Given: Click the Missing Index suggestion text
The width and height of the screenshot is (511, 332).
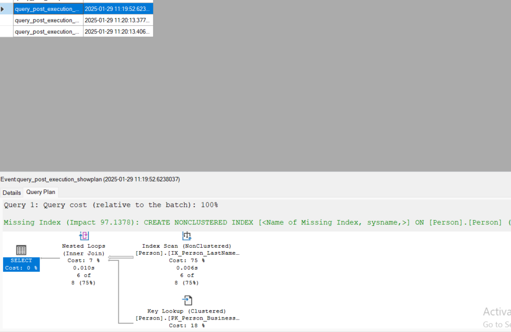Looking at the screenshot, I should [x=257, y=222].
